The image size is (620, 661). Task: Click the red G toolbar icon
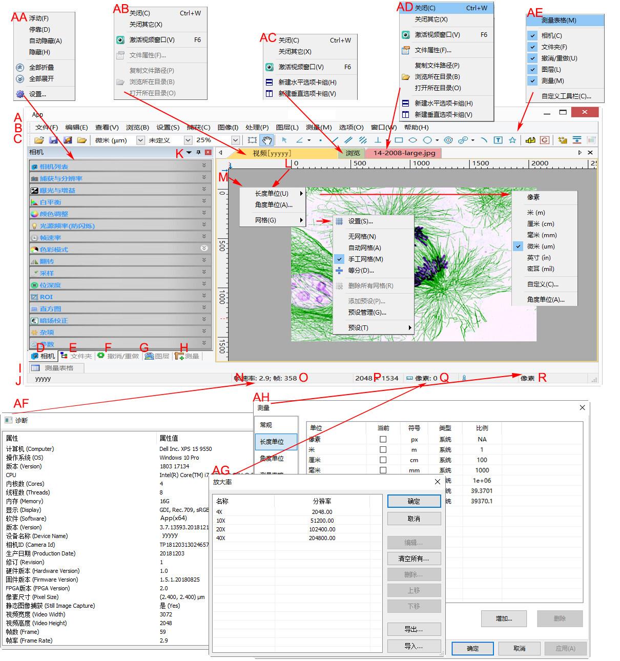[545, 140]
